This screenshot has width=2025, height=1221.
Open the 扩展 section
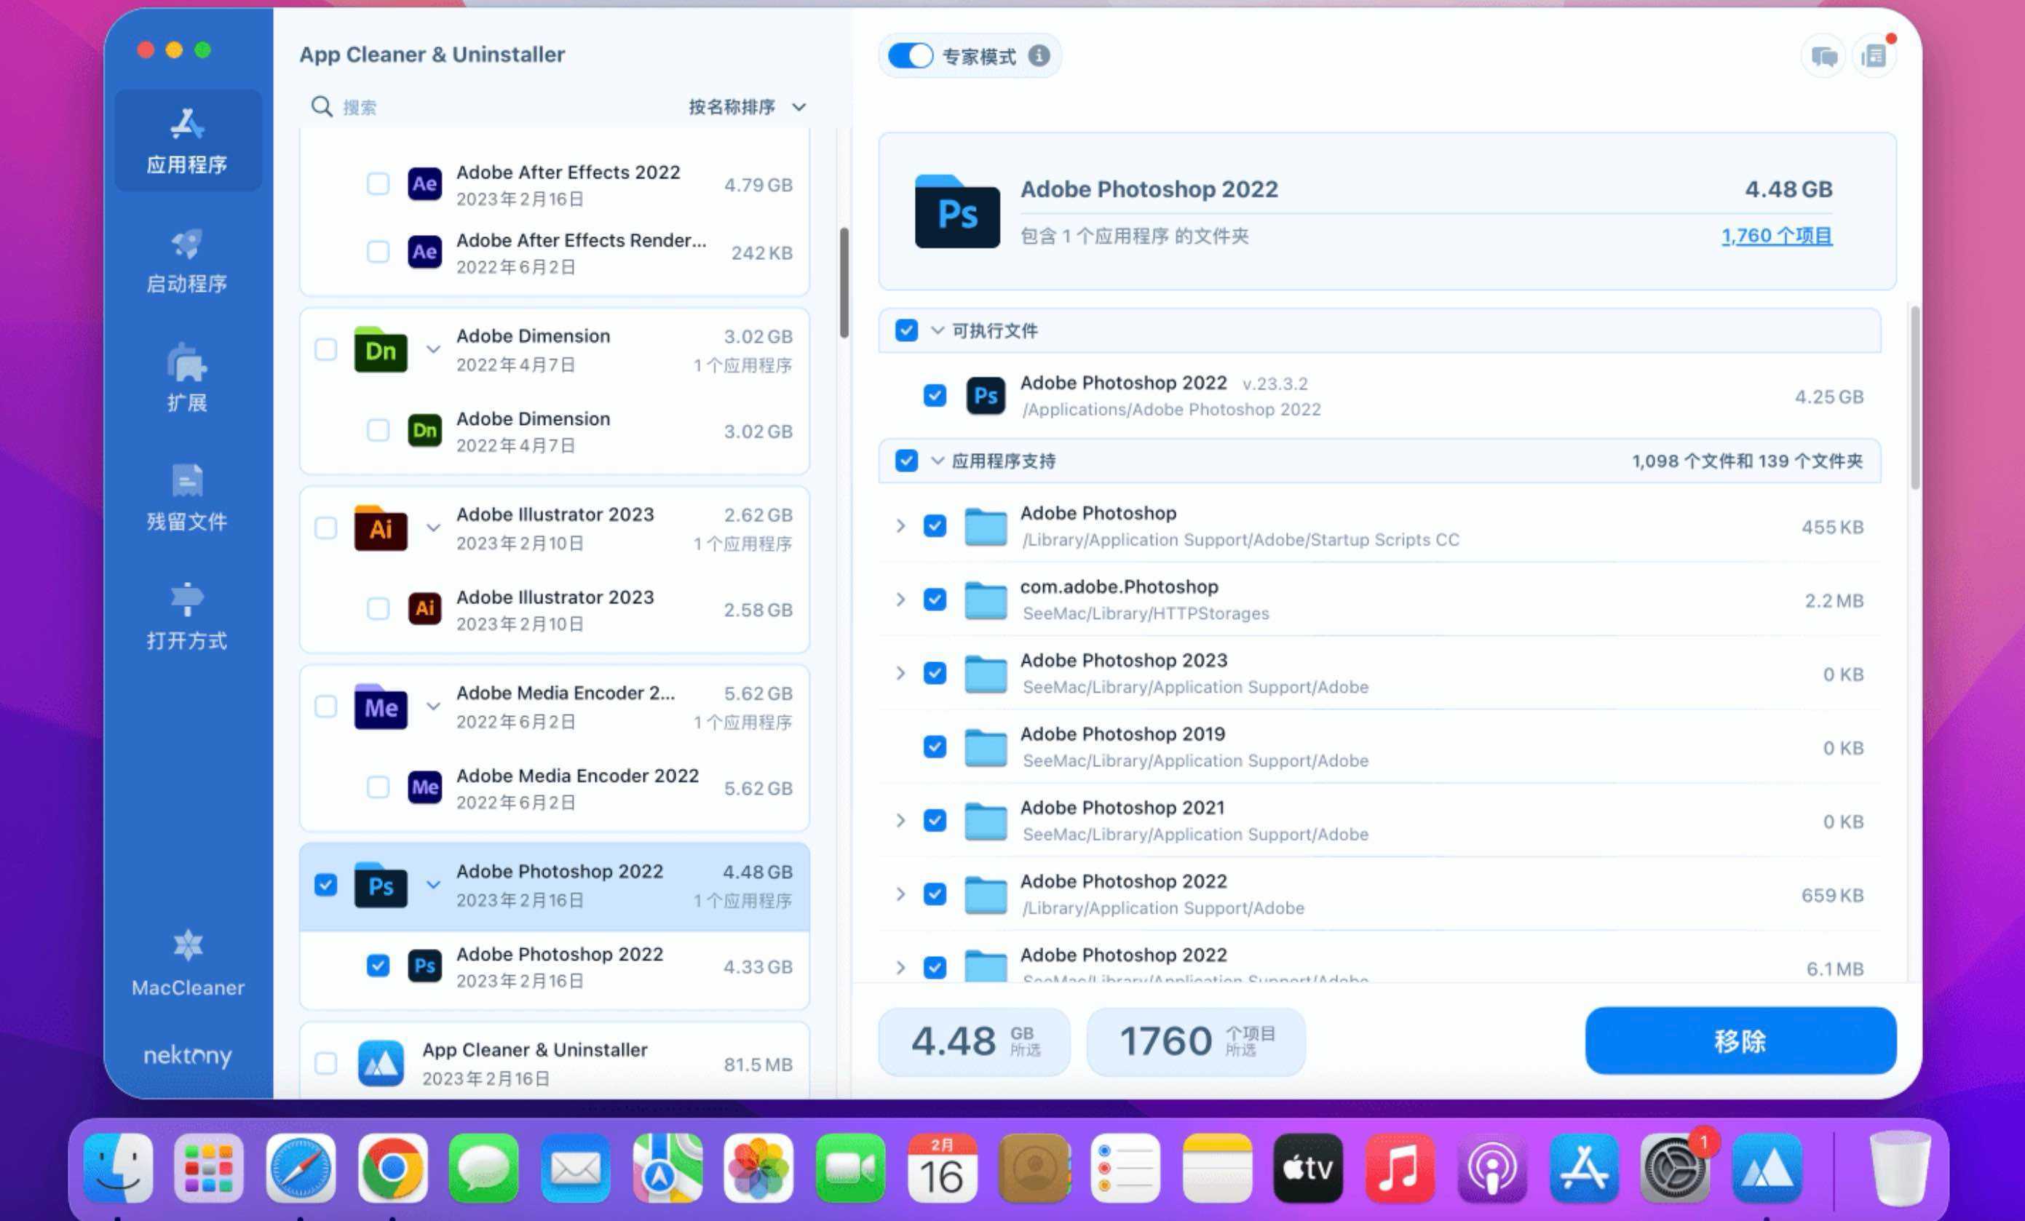(187, 378)
